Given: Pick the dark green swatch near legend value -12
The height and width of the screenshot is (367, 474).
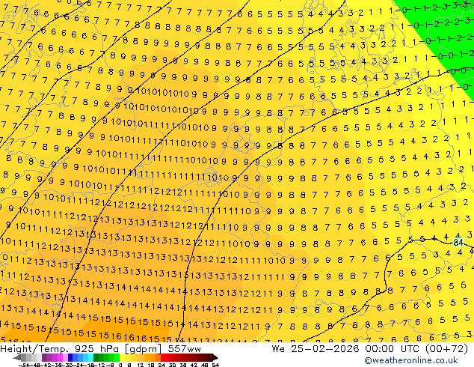Looking at the screenshot, I should point(96,357).
